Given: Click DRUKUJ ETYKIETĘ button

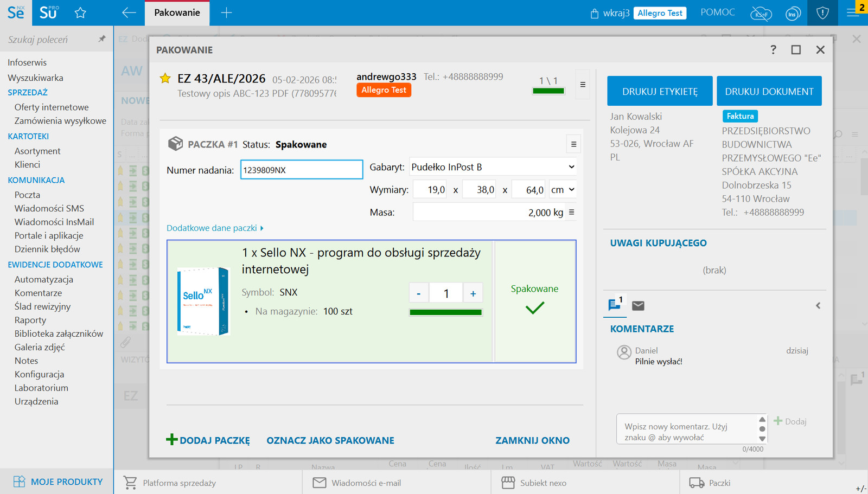Looking at the screenshot, I should click(x=660, y=91).
